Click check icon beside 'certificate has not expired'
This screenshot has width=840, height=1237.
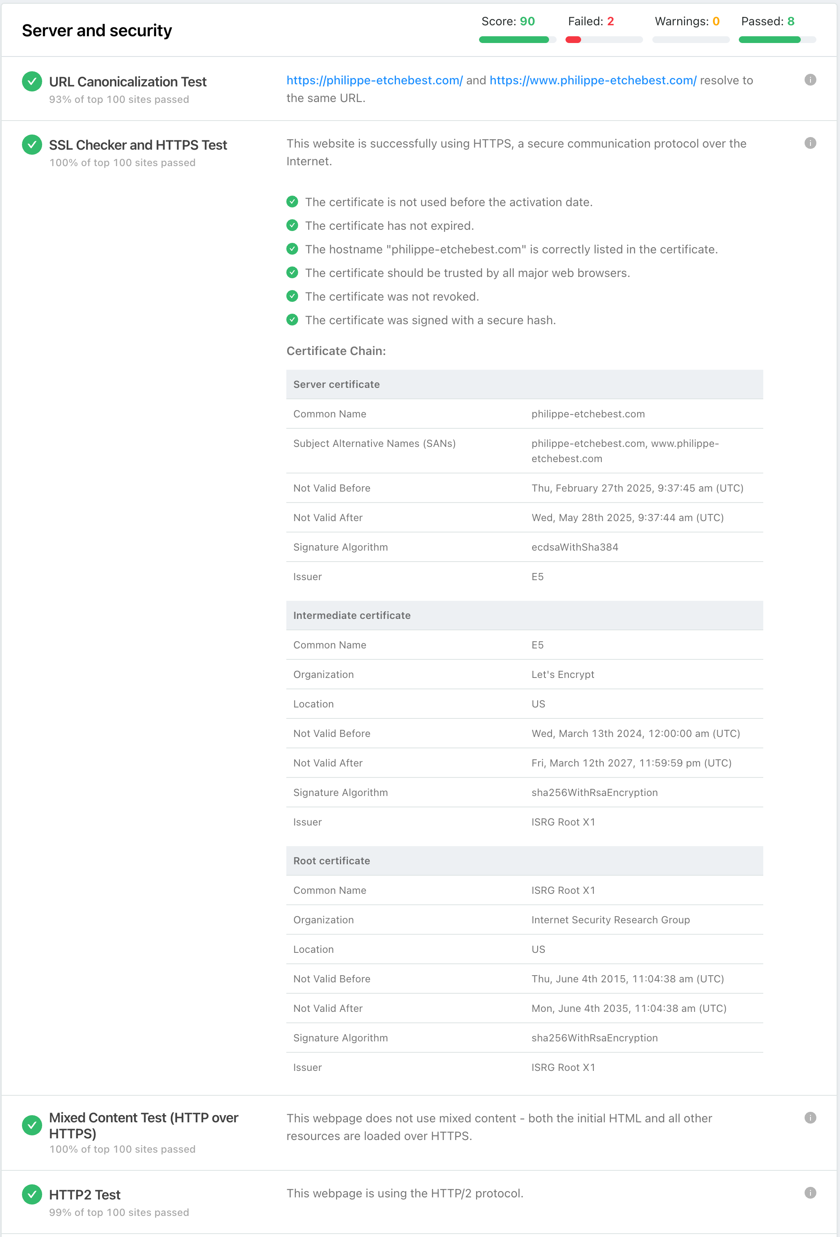pyautogui.click(x=292, y=225)
